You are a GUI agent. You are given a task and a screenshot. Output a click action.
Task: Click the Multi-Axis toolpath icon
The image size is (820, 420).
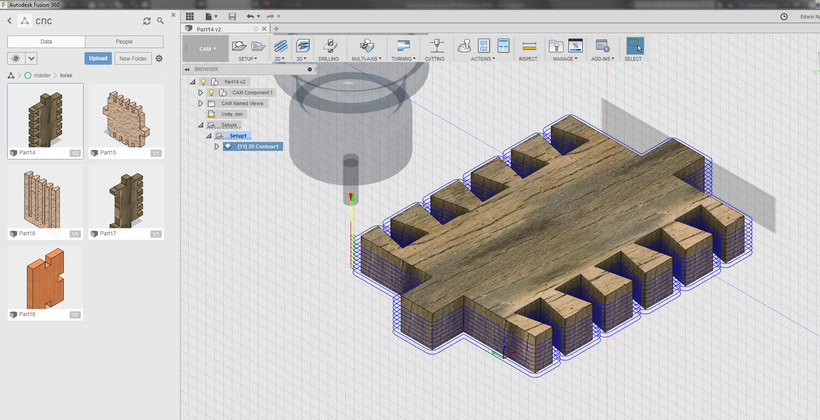coord(367,46)
